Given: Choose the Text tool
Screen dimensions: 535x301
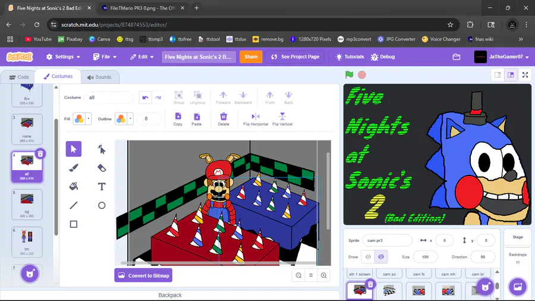Looking at the screenshot, I should [102, 186].
